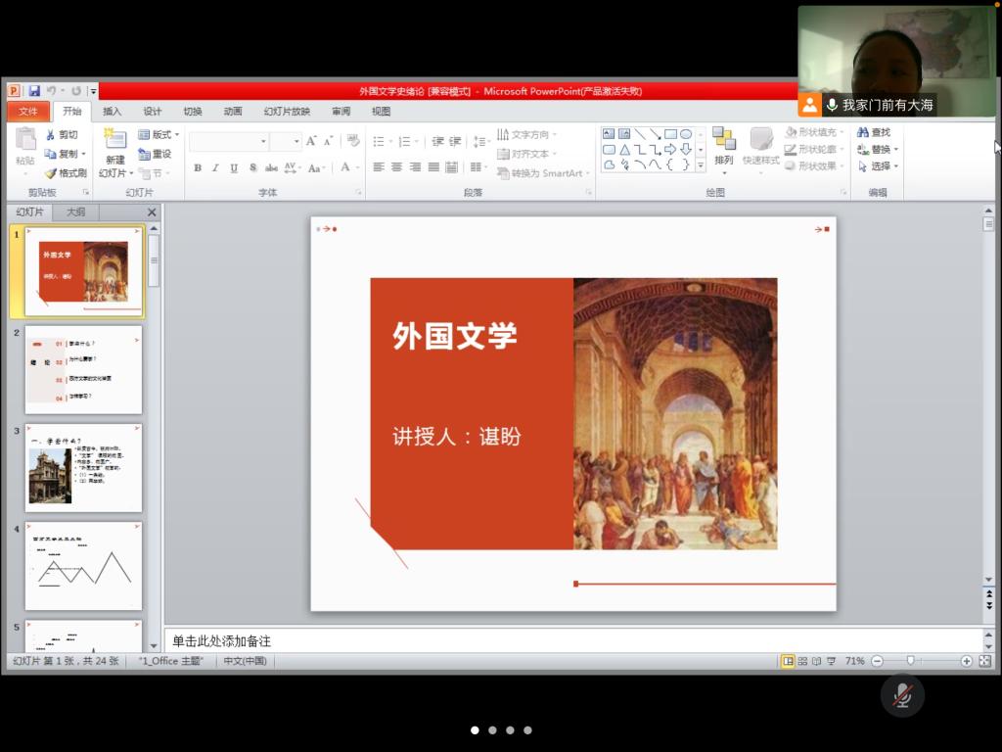Open the font size dropdown

296,141
